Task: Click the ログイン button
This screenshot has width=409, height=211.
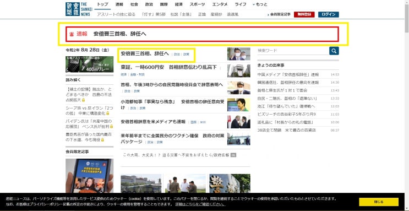Action: 329,15
